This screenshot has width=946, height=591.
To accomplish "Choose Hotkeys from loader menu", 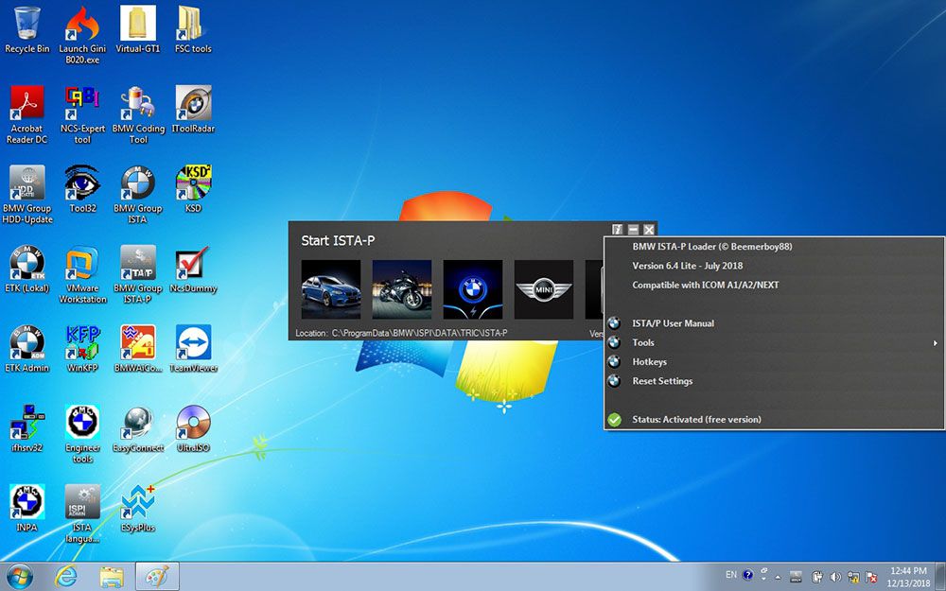I will (x=774, y=362).
